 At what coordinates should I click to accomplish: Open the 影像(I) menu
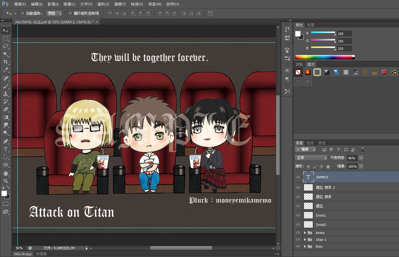tap(53, 4)
